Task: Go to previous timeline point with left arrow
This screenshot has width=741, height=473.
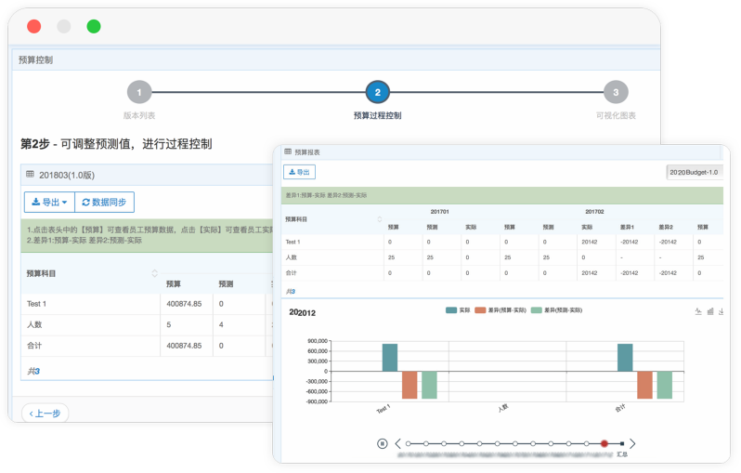Action: tap(397, 444)
